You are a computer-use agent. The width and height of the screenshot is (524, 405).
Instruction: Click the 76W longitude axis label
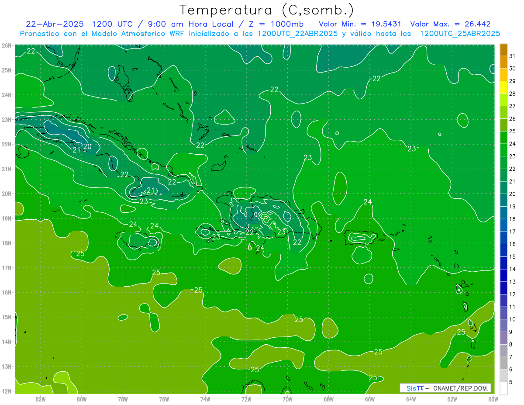point(164,399)
